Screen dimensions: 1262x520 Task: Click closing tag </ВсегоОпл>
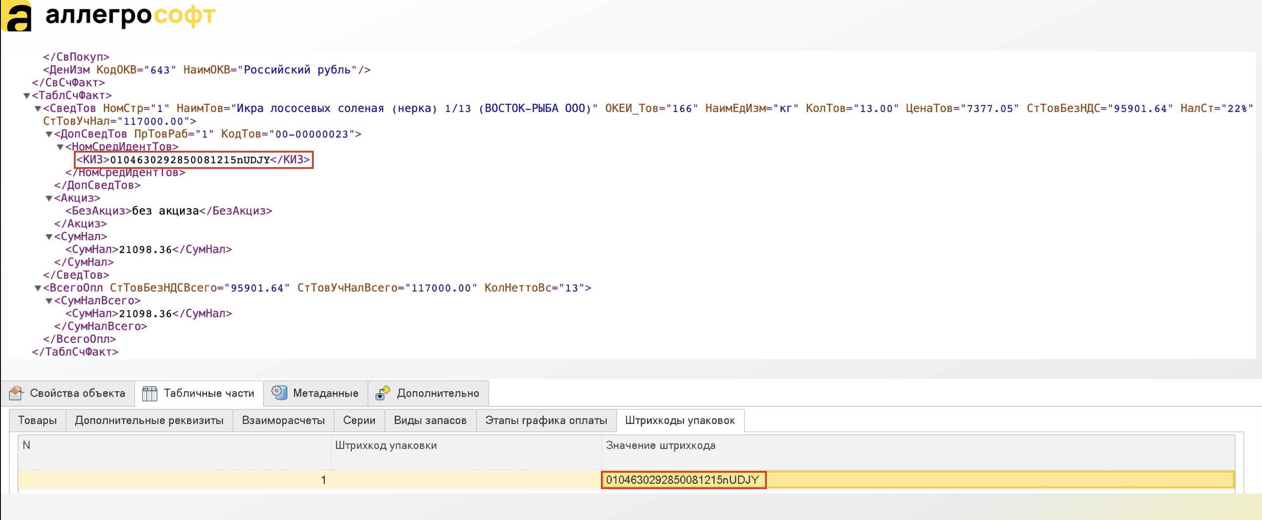coord(79,339)
